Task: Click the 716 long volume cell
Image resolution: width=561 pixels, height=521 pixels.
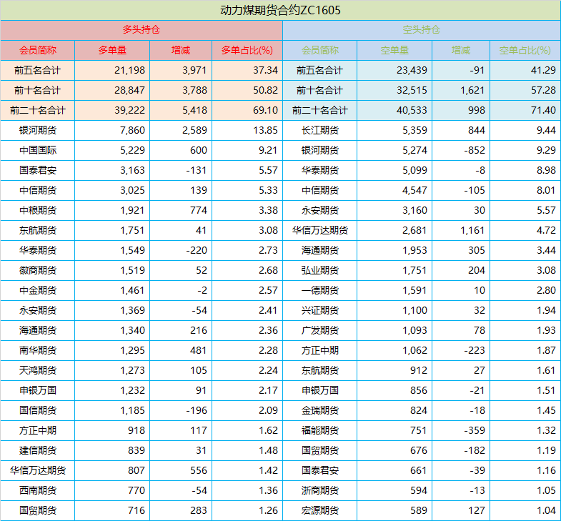Action: click(x=112, y=511)
